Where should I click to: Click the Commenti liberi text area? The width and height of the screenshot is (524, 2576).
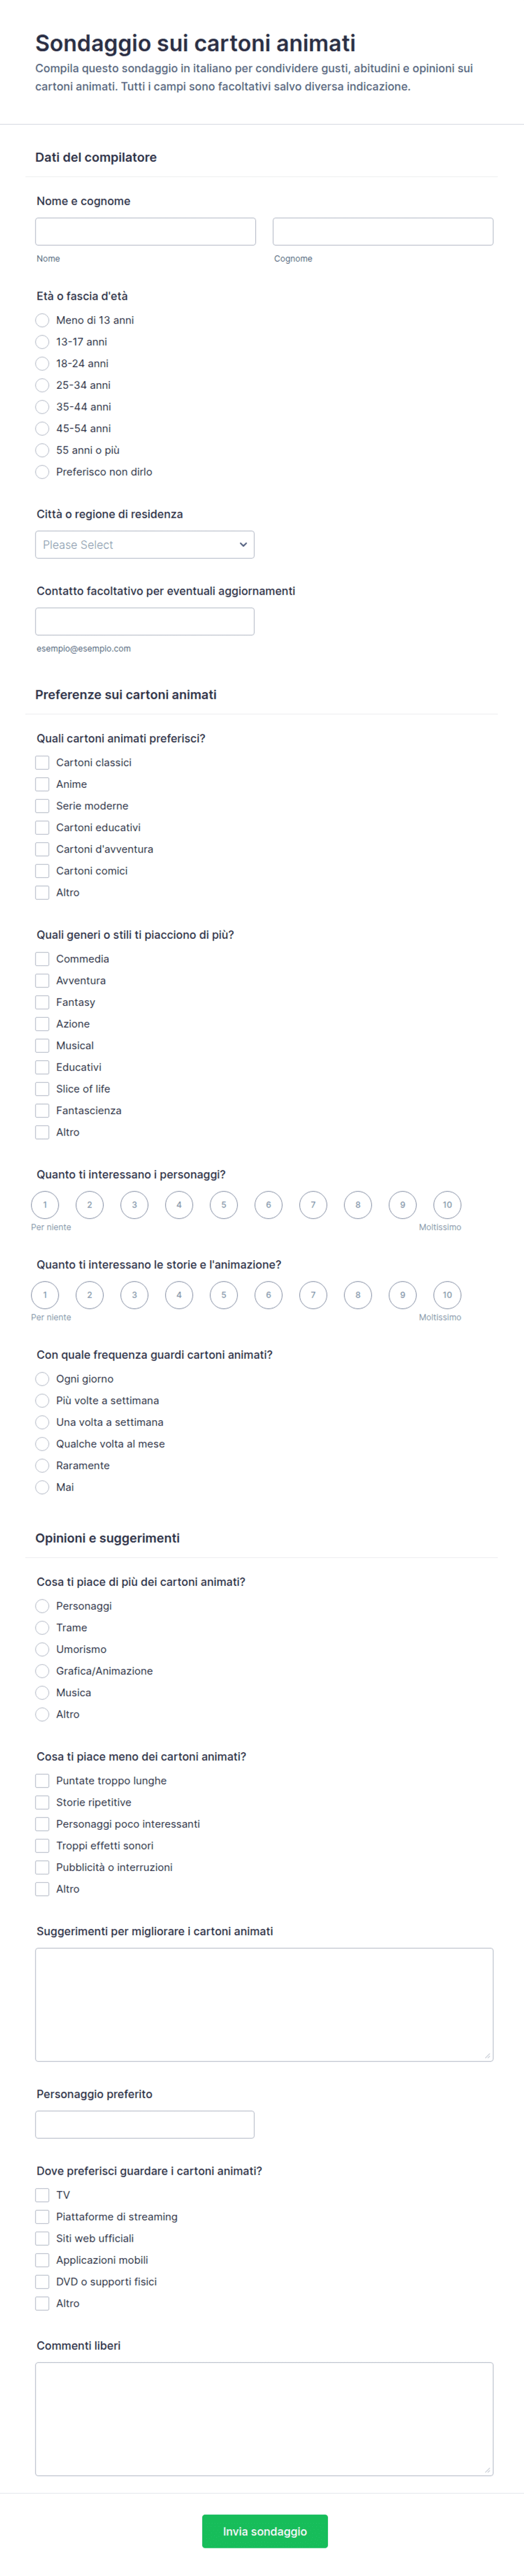(264, 2419)
